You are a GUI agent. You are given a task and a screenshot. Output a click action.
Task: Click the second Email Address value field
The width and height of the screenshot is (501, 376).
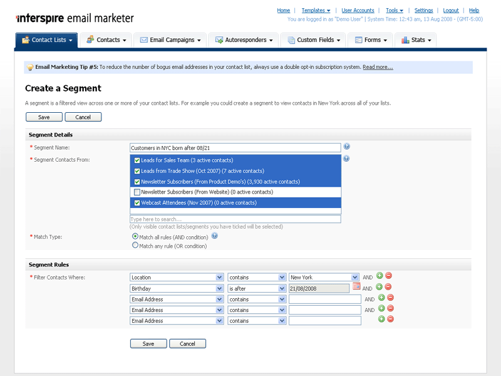(325, 310)
